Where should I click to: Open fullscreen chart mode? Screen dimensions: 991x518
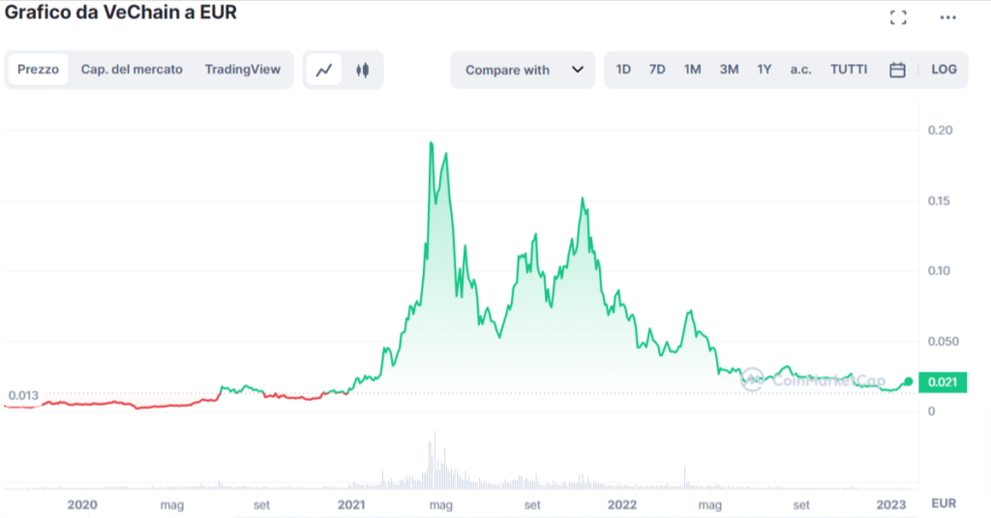(x=898, y=17)
